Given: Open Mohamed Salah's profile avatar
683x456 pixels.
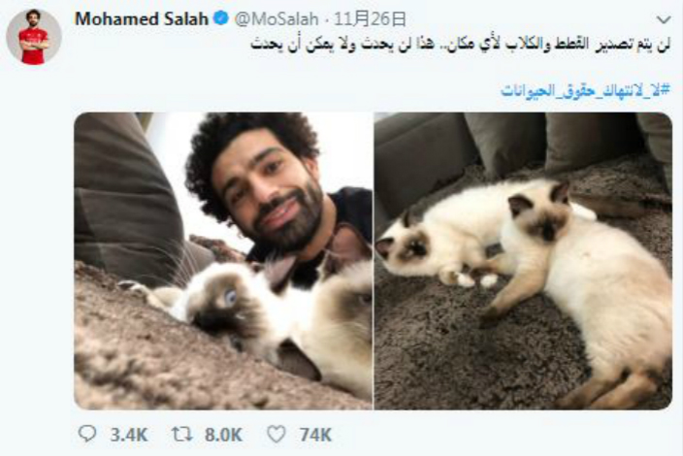Looking at the screenshot, I should pos(34,37).
